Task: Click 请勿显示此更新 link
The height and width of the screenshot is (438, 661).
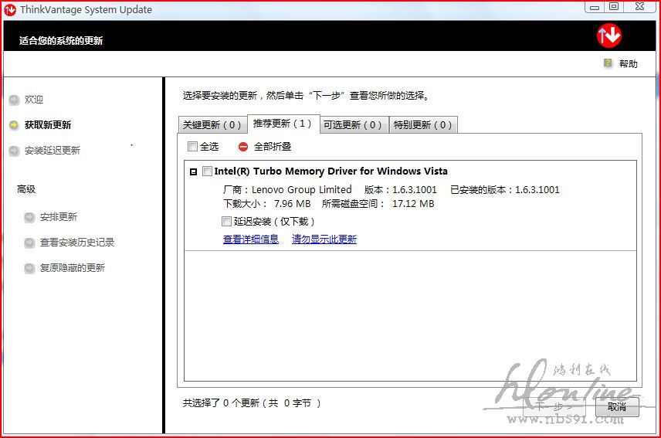Action: [x=324, y=239]
